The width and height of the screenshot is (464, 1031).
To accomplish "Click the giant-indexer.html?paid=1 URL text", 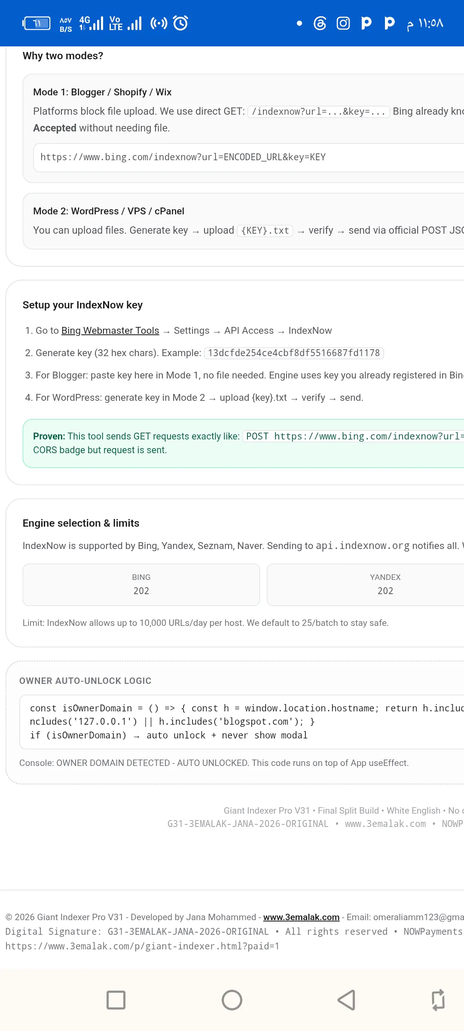I will pos(142,946).
